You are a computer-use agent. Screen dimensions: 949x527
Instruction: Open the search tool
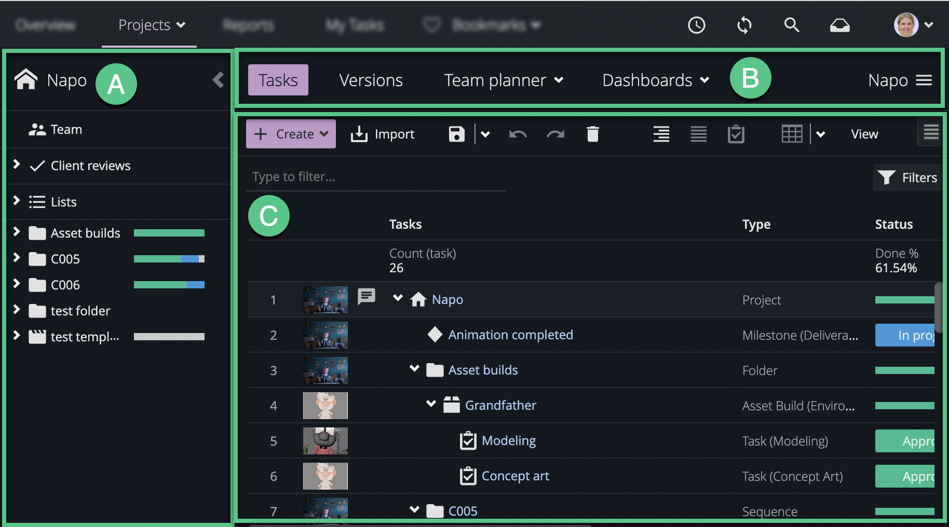pyautogui.click(x=791, y=25)
